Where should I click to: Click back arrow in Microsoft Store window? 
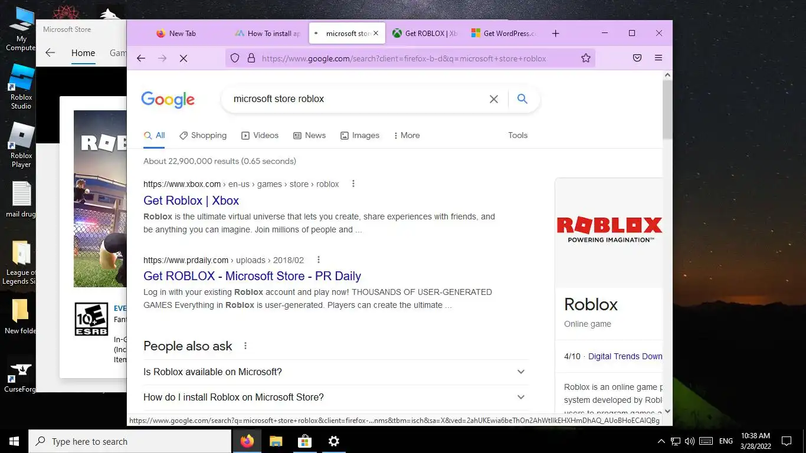click(50, 53)
